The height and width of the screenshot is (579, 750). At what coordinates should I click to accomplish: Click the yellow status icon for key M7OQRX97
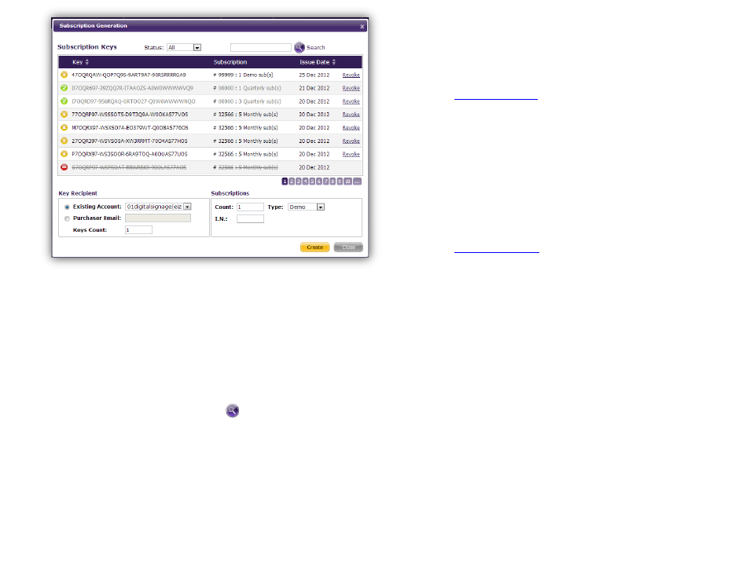click(64, 127)
